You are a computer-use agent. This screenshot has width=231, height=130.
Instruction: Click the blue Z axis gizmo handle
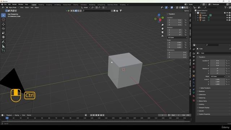coord(159,15)
